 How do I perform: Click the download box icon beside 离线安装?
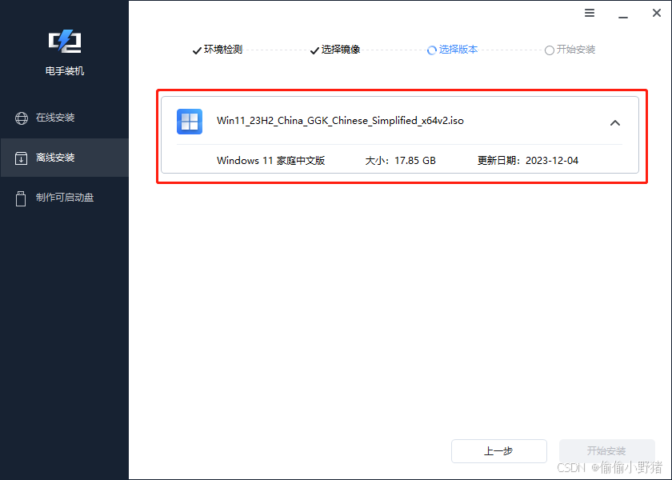point(21,158)
